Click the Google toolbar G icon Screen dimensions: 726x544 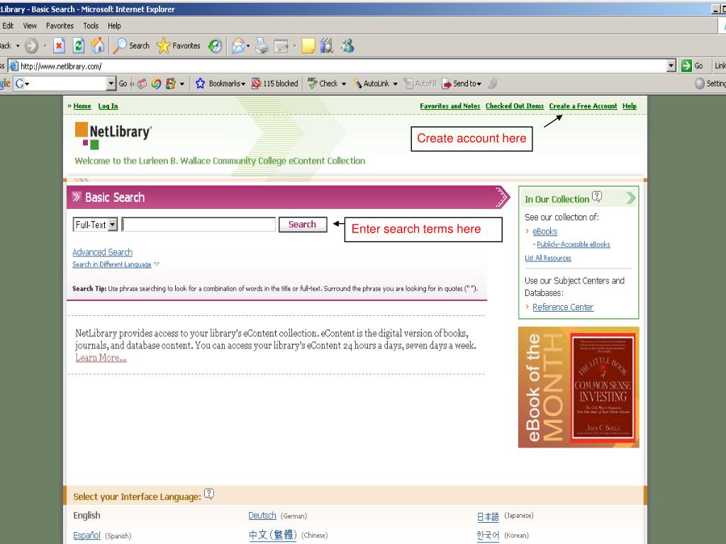[19, 84]
